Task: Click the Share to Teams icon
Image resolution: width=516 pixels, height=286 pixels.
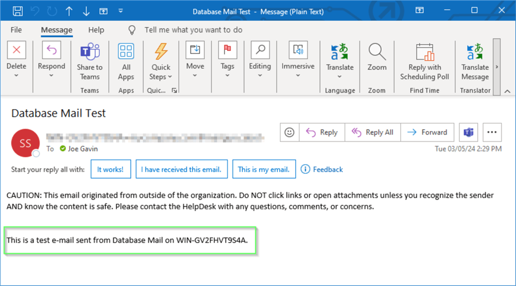Action: click(x=89, y=51)
